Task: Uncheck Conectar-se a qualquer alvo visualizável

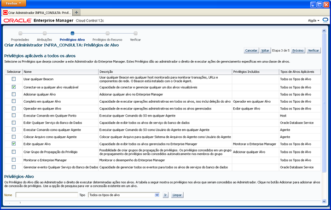Action: 14,87
